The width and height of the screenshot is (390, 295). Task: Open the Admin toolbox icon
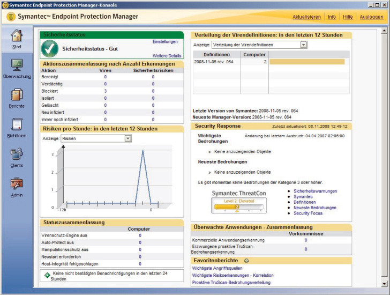(17, 184)
